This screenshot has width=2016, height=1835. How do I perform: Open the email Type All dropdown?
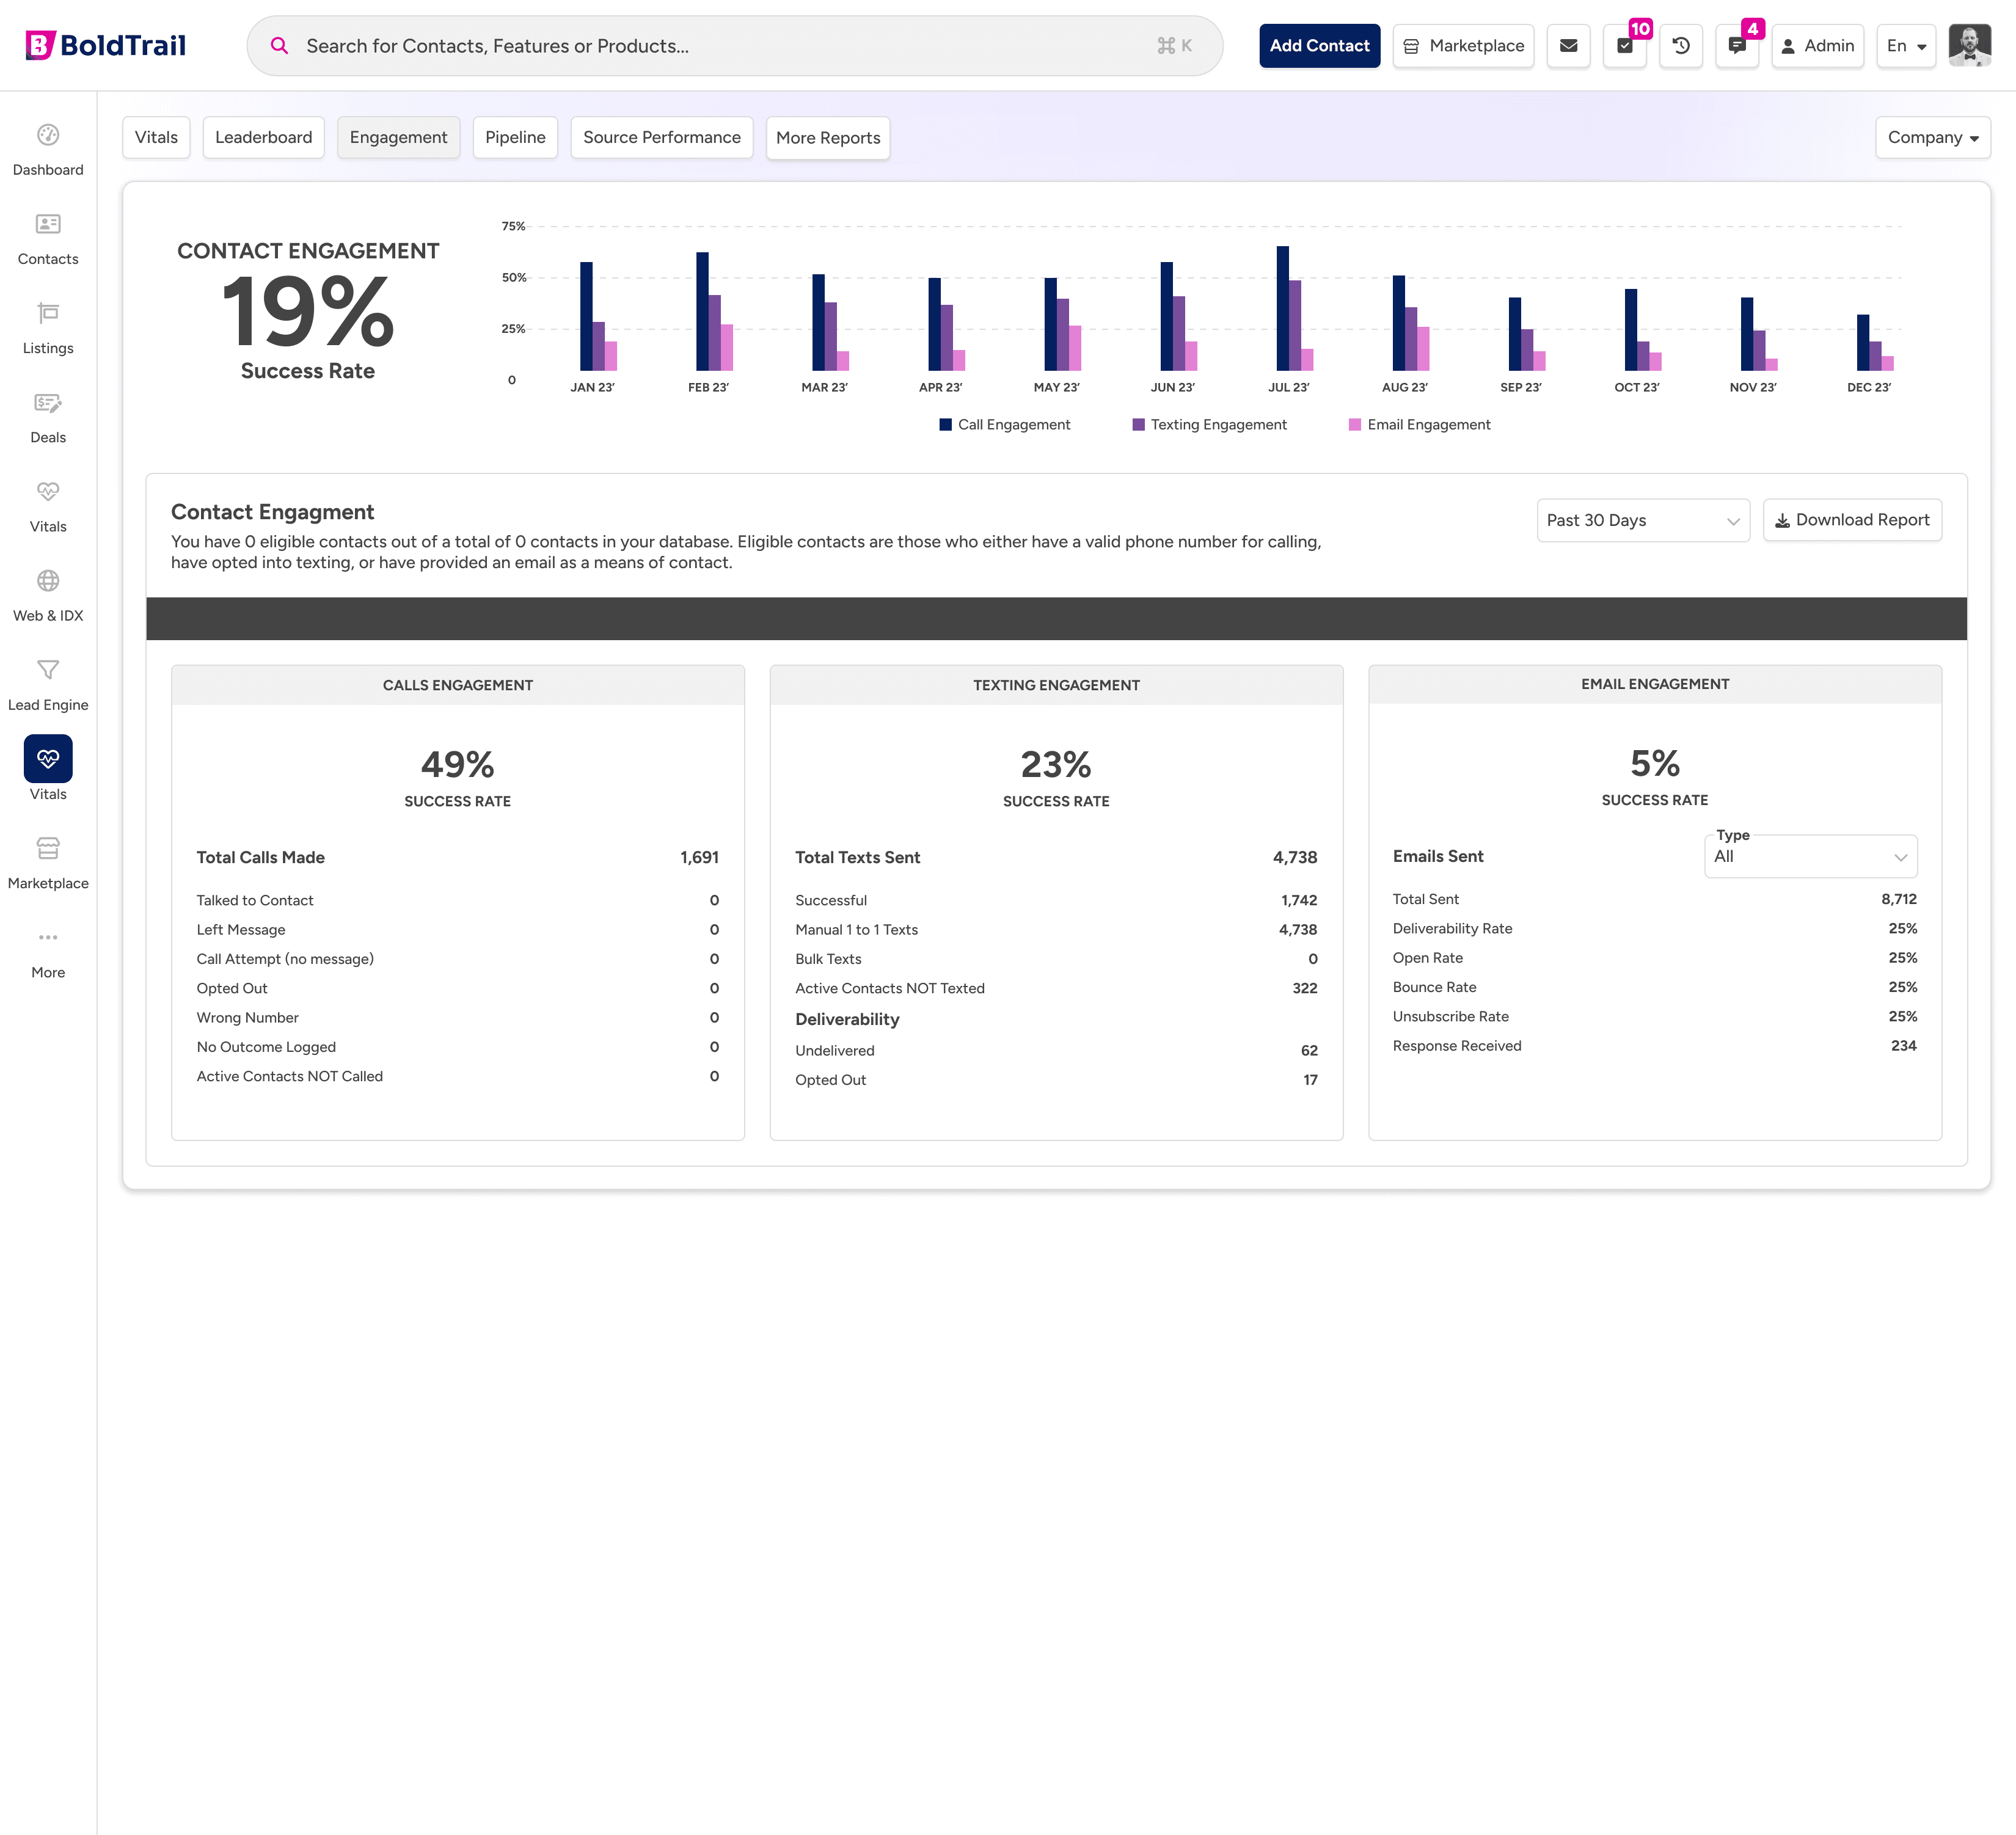(x=1810, y=857)
